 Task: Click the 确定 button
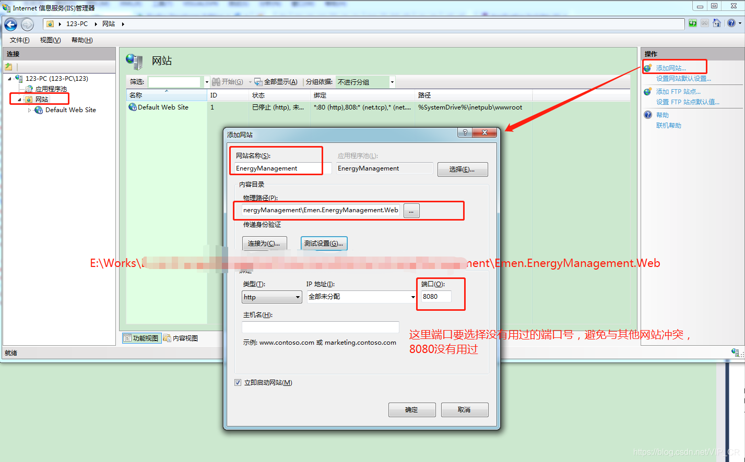coord(412,410)
